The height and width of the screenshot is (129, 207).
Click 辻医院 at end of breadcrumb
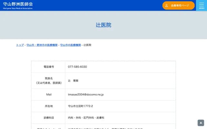[87, 45]
